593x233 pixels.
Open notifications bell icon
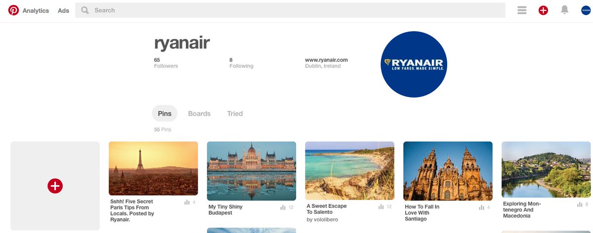(564, 10)
